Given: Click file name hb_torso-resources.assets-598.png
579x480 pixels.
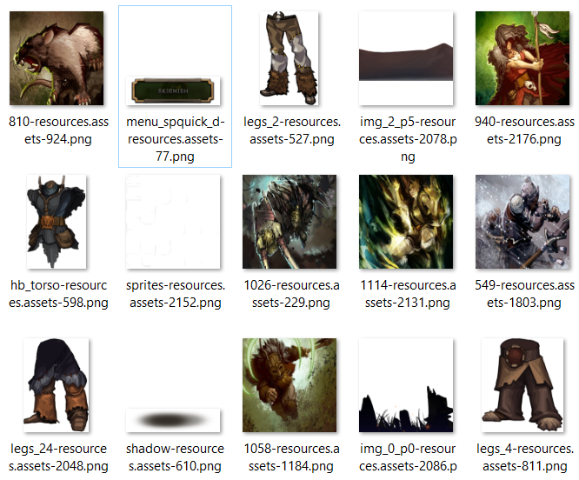Looking at the screenshot, I should coord(58,294).
